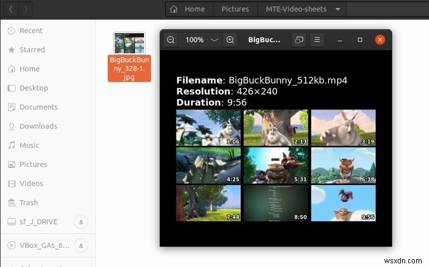Eject the sf_J_DRIVE volume

click(x=81, y=222)
